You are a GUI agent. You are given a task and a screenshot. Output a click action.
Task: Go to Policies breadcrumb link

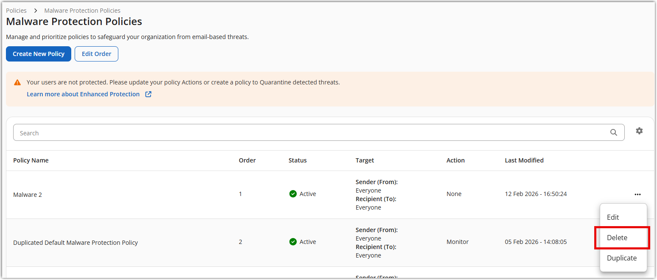tap(16, 11)
